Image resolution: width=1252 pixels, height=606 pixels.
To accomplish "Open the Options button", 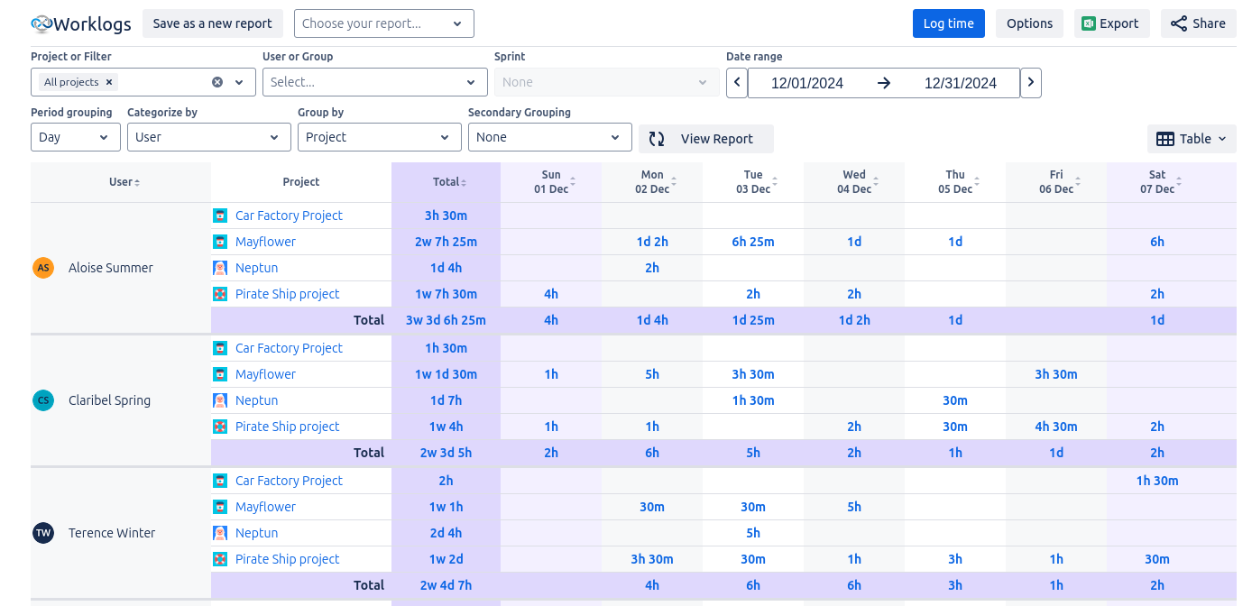I will pos(1029,23).
